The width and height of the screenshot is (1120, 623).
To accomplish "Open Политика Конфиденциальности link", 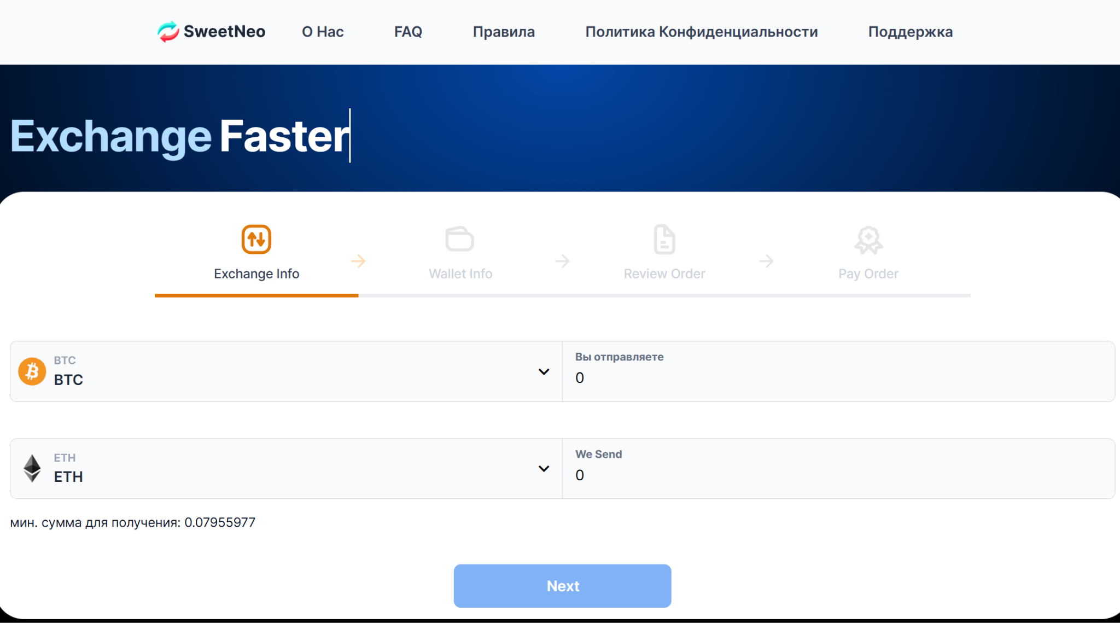I will tap(702, 32).
